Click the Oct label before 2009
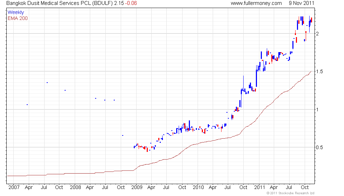This screenshot has height=196, width=344. pos(121,187)
